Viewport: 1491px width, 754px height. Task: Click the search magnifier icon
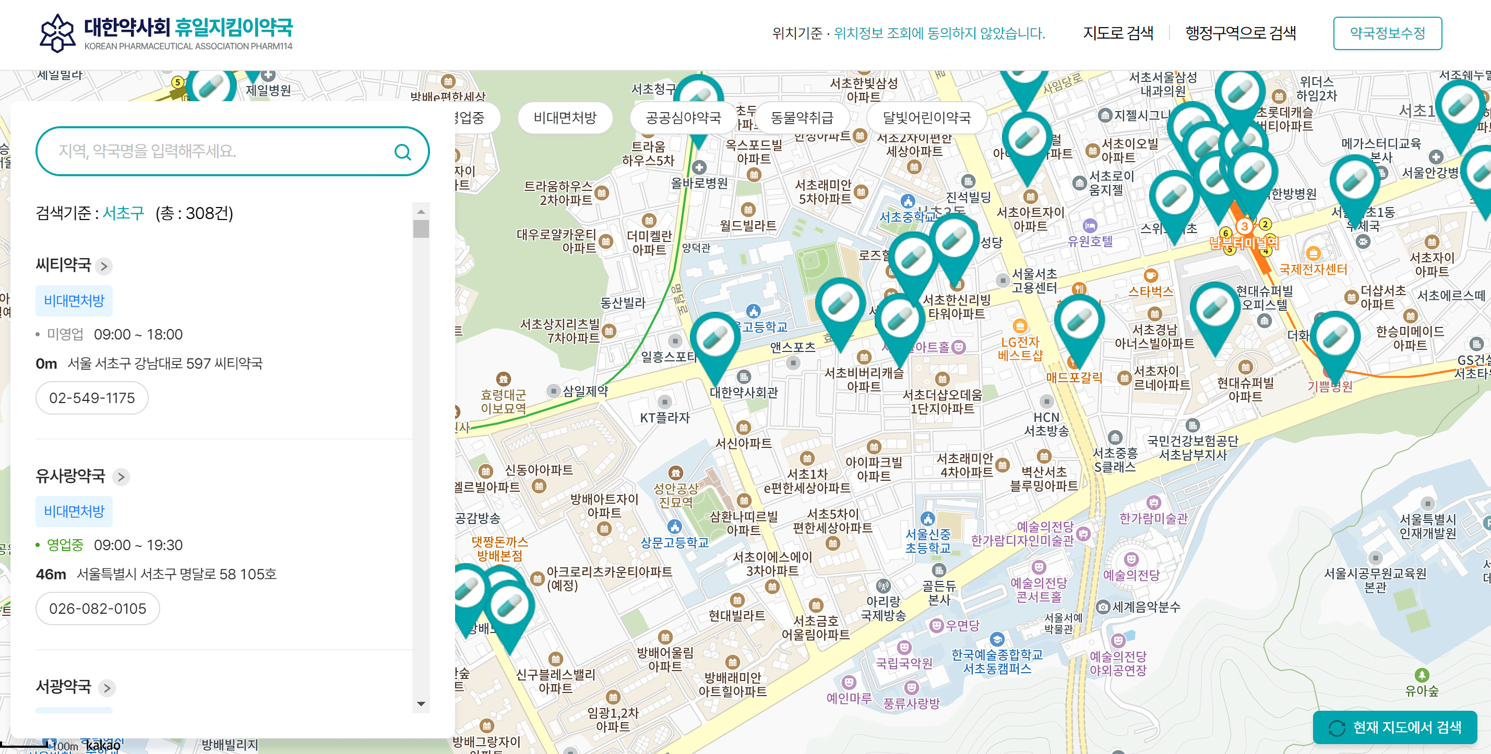point(402,152)
